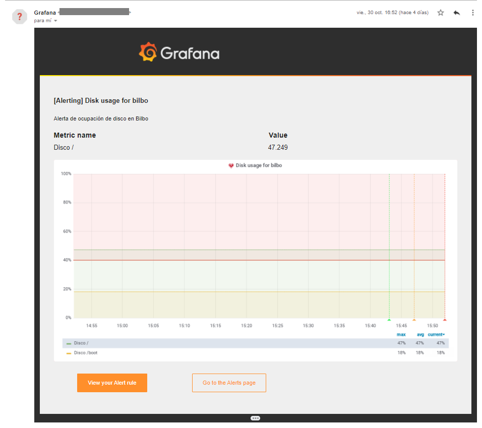Click the red annotation marker on time axis
The height and width of the screenshot is (428, 482).
tap(445, 320)
